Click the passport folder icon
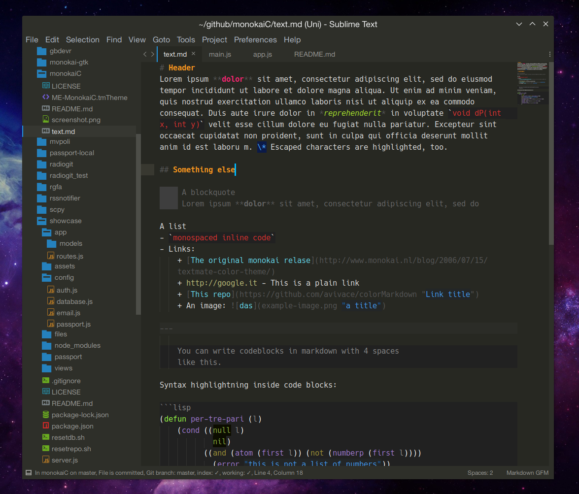579x494 pixels. [46, 357]
